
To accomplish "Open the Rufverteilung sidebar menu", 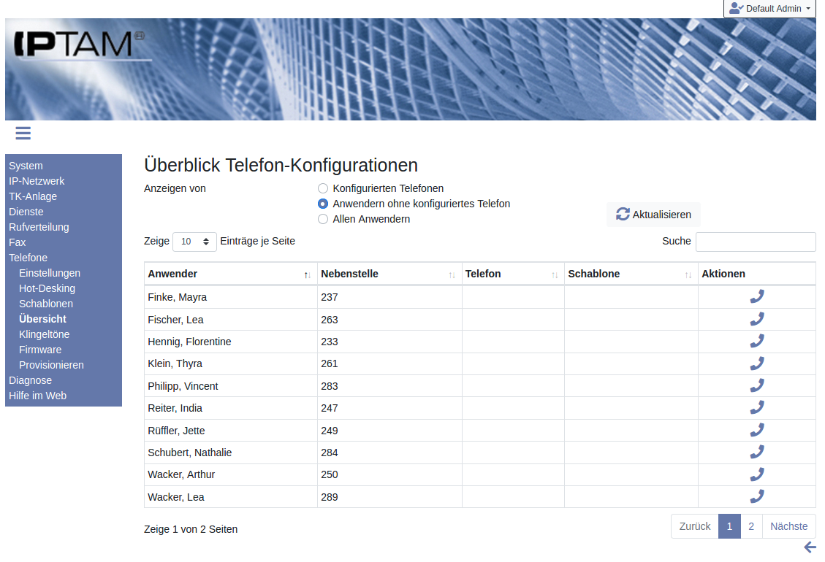I will pyautogui.click(x=39, y=227).
